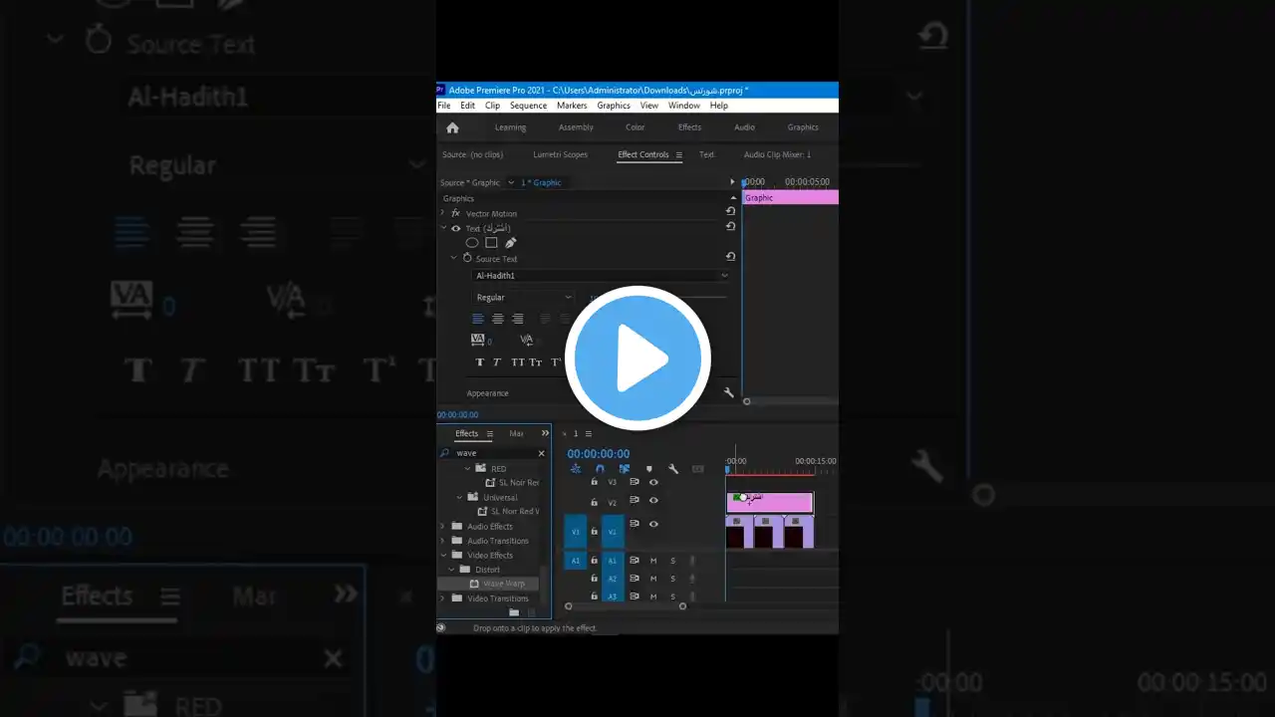Open timeline display settings wrench

673,469
